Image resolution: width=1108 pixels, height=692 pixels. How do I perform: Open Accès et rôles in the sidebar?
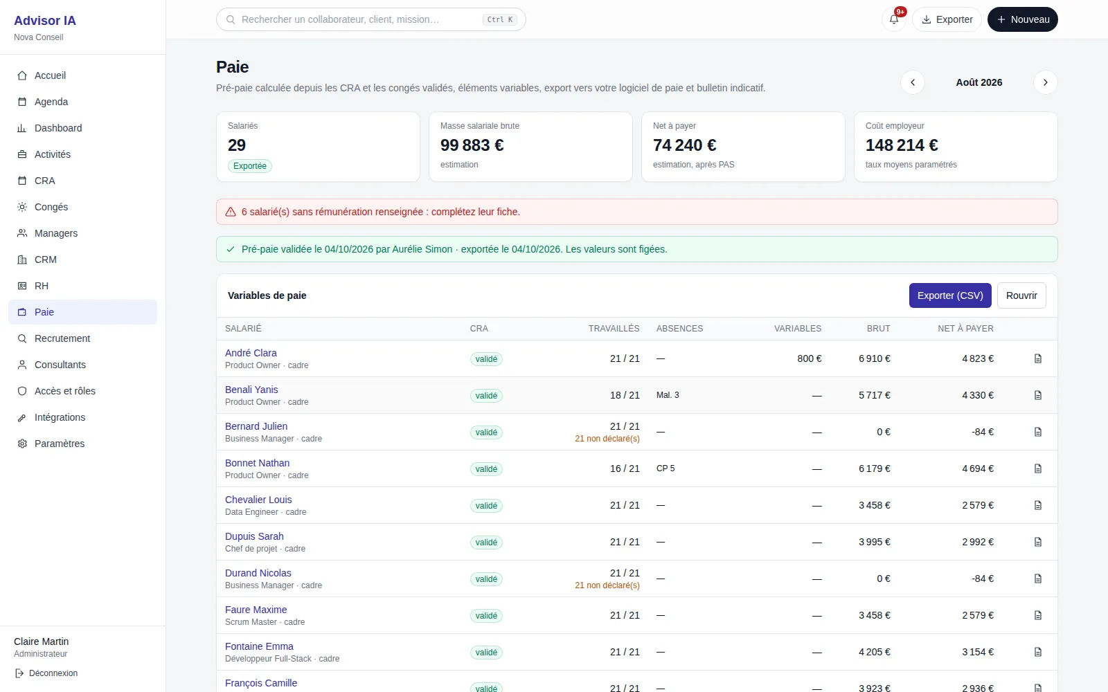pos(82,391)
